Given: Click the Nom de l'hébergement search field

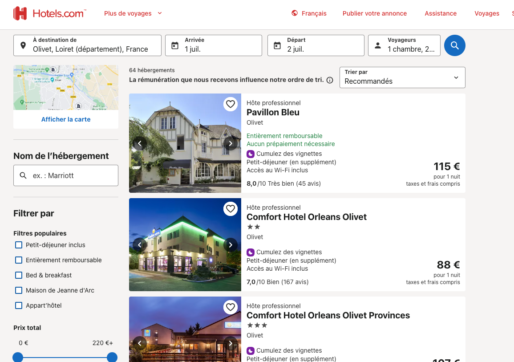Looking at the screenshot, I should [66, 175].
